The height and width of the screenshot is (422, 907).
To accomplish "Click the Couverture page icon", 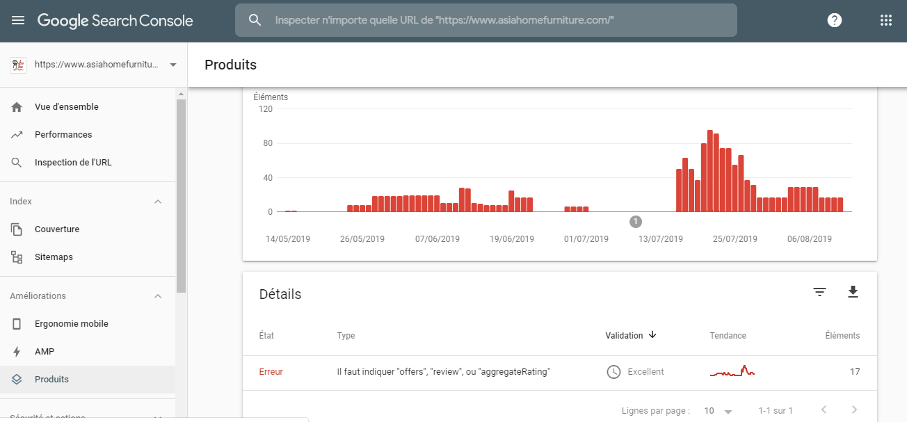I will point(17,229).
